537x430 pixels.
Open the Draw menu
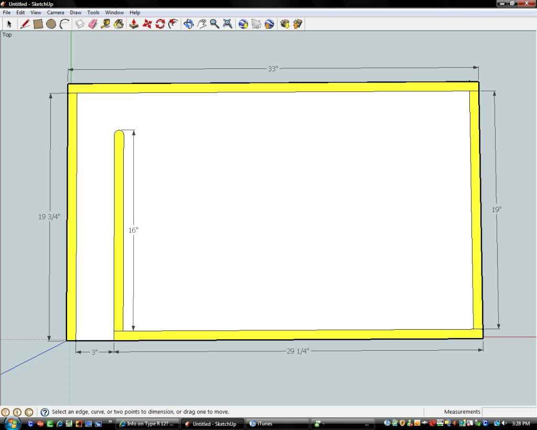pyautogui.click(x=76, y=13)
